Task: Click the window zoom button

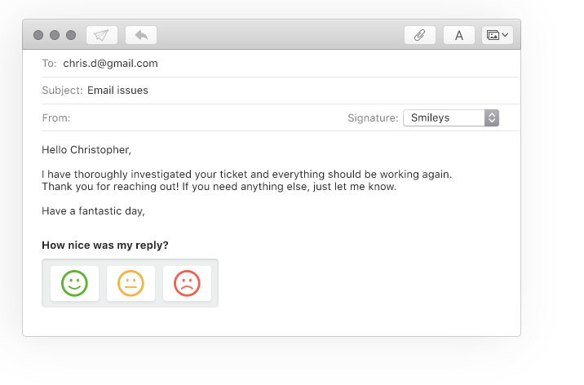Action: [x=71, y=35]
